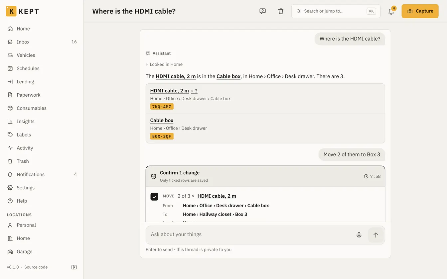Open Cable box link in the answer sentence

[228, 76]
